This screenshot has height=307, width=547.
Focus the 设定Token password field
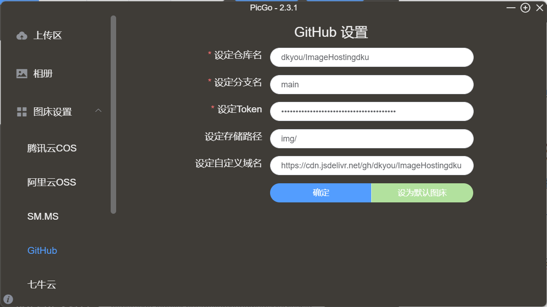click(x=372, y=111)
